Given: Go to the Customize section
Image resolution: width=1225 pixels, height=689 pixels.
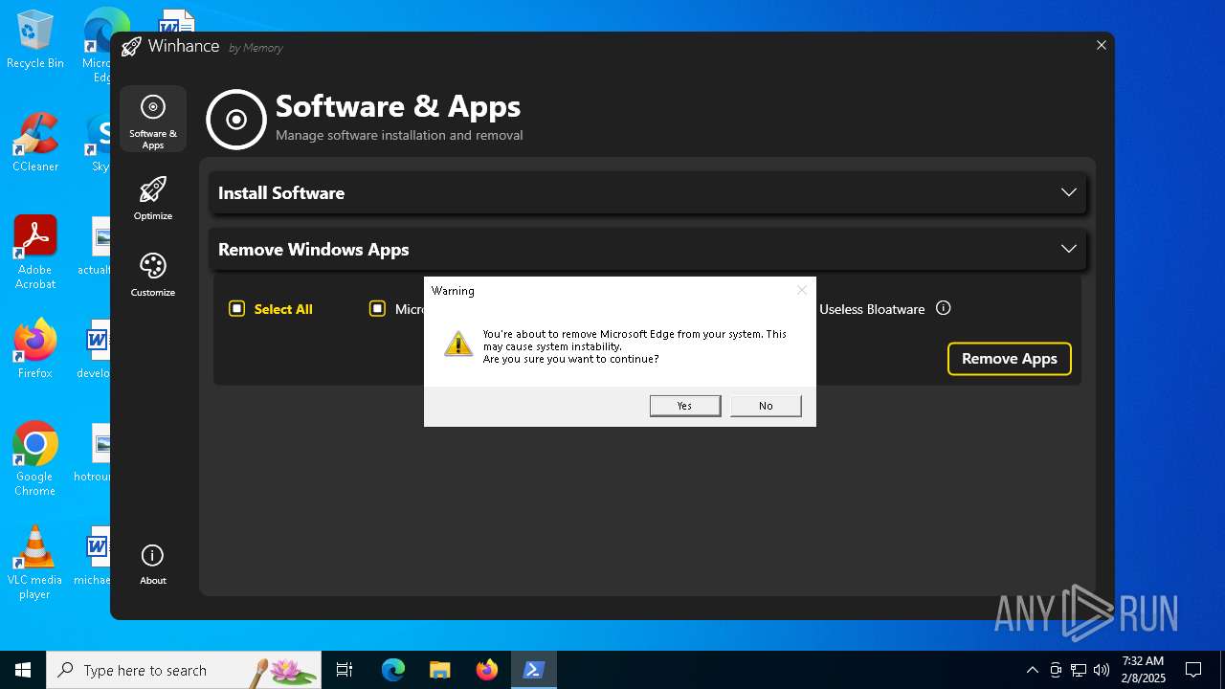Looking at the screenshot, I should click(x=153, y=275).
